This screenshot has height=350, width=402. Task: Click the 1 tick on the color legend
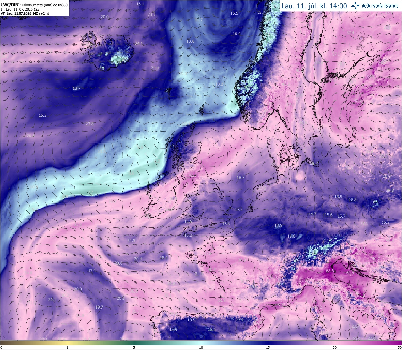[67, 347]
